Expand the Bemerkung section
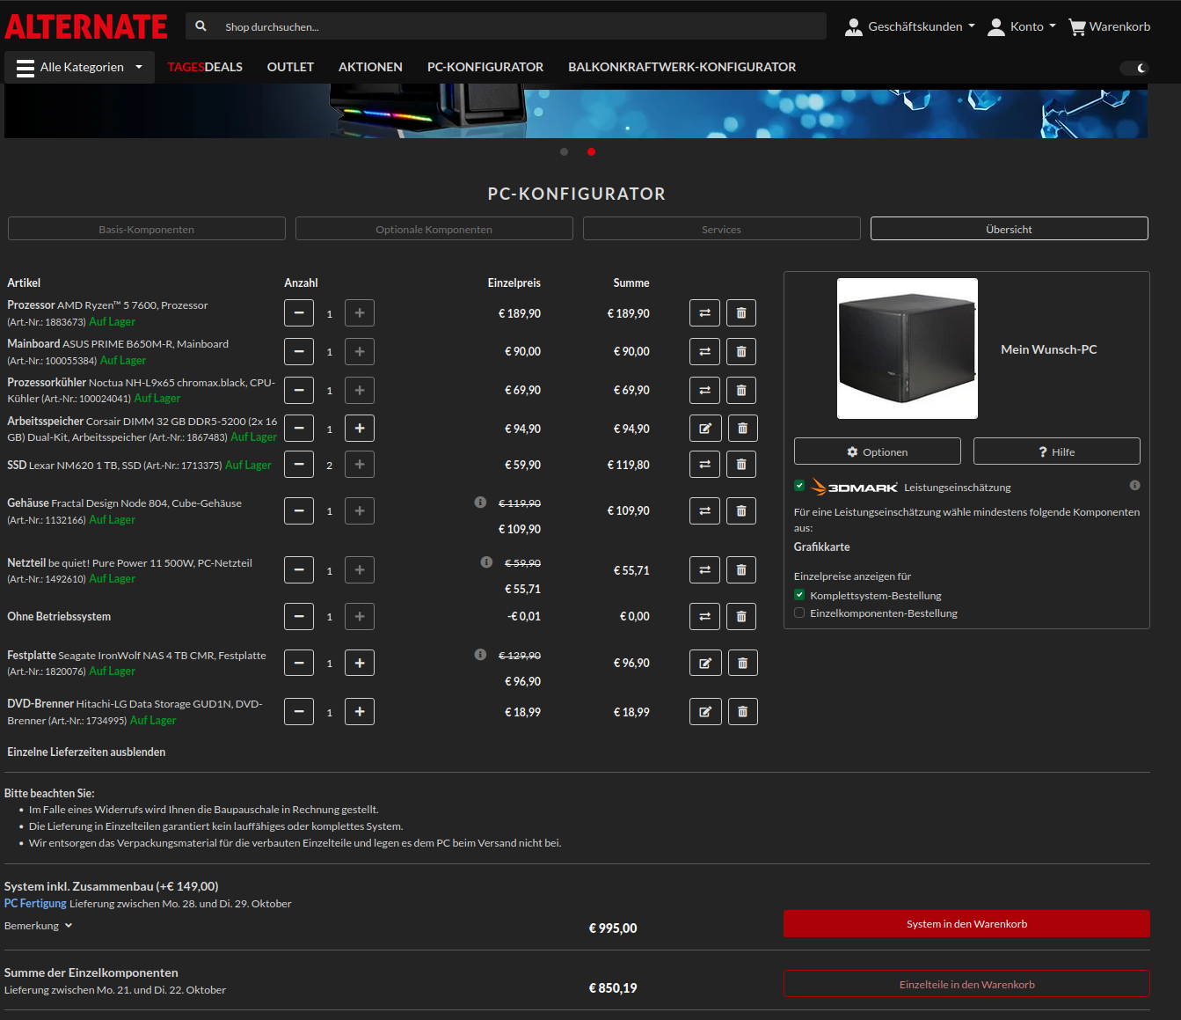The height and width of the screenshot is (1020, 1181). click(38, 926)
